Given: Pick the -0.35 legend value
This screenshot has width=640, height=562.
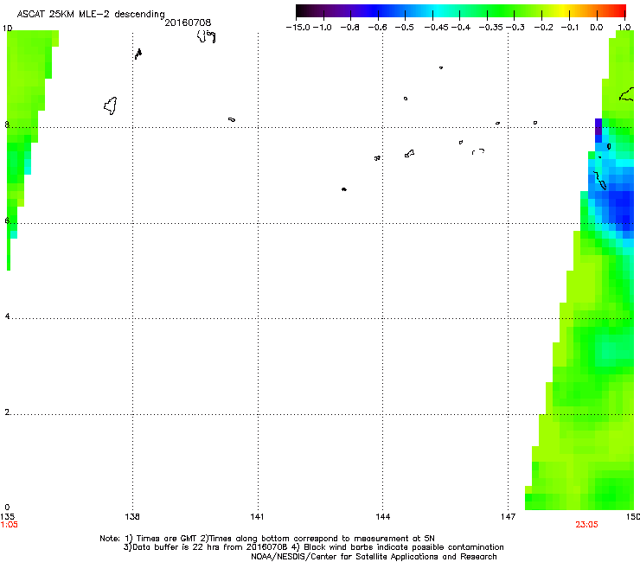Looking at the screenshot, I should [491, 28].
